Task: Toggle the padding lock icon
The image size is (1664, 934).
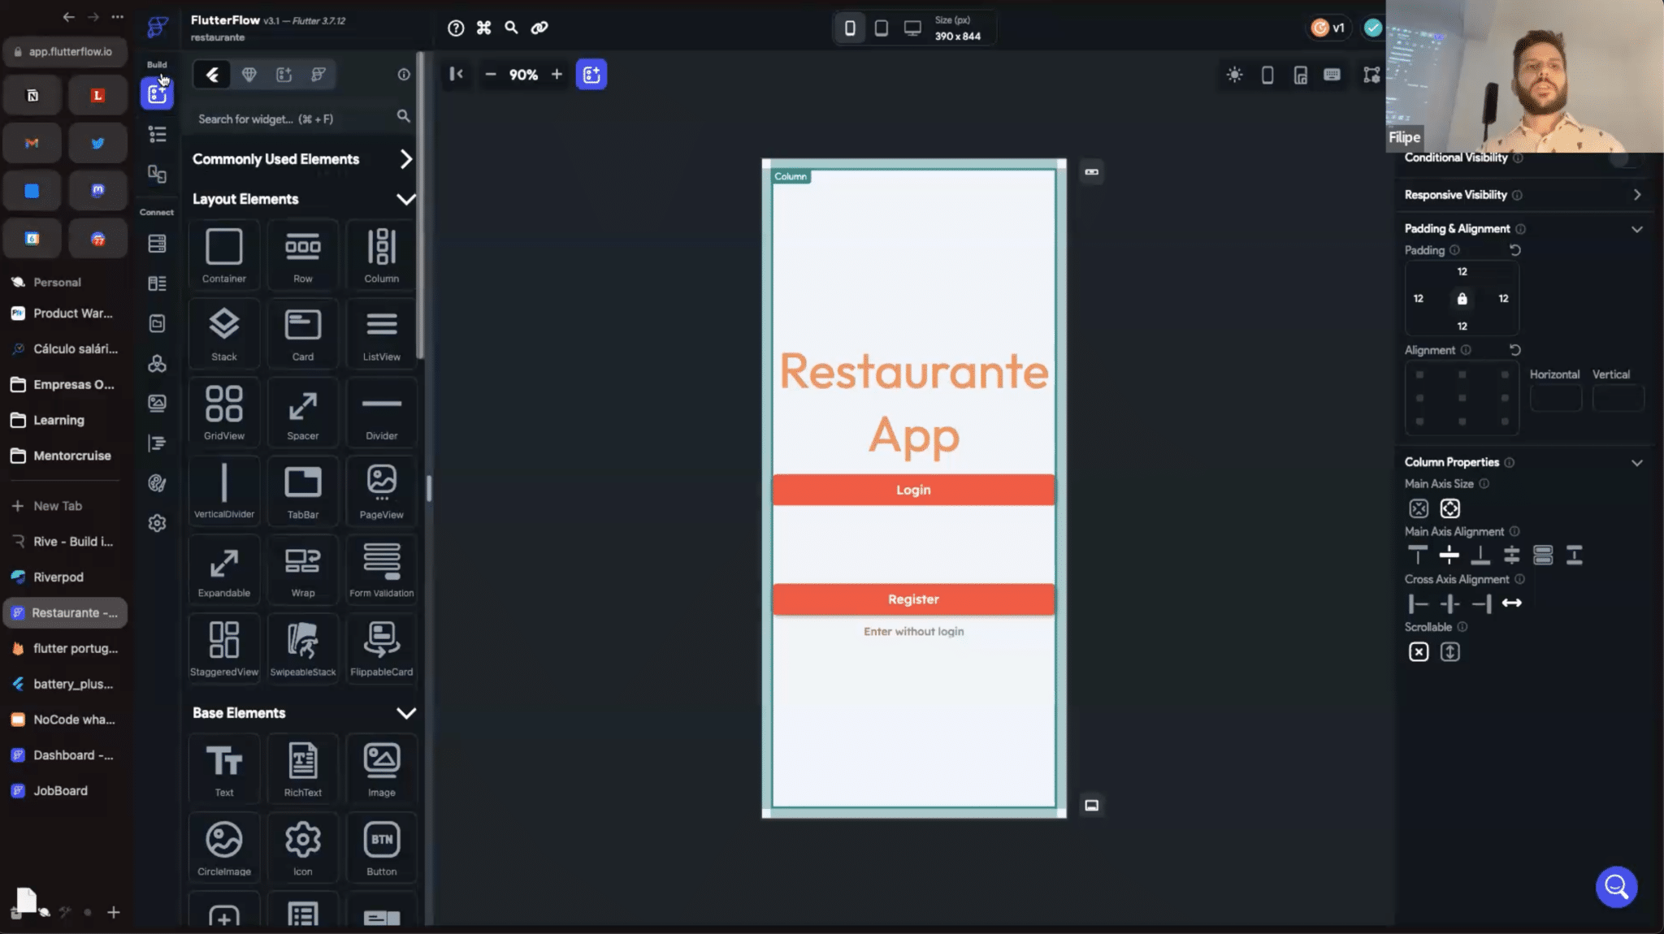Action: click(1462, 299)
